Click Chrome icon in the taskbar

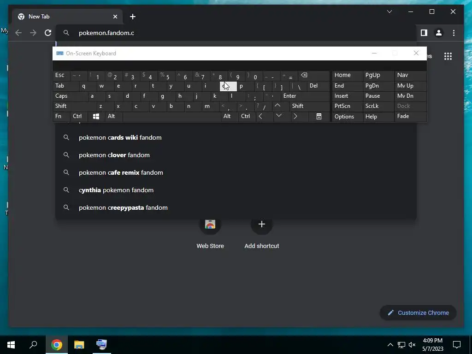tap(57, 345)
